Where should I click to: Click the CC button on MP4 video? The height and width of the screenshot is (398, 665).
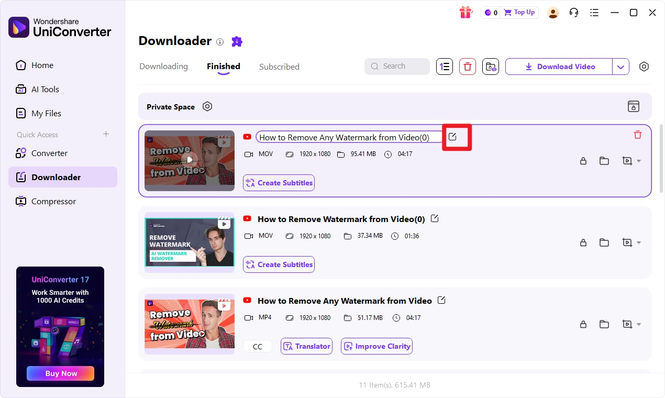tap(258, 346)
